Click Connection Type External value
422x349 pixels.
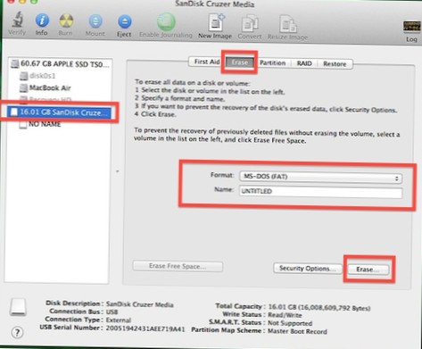[x=119, y=320]
